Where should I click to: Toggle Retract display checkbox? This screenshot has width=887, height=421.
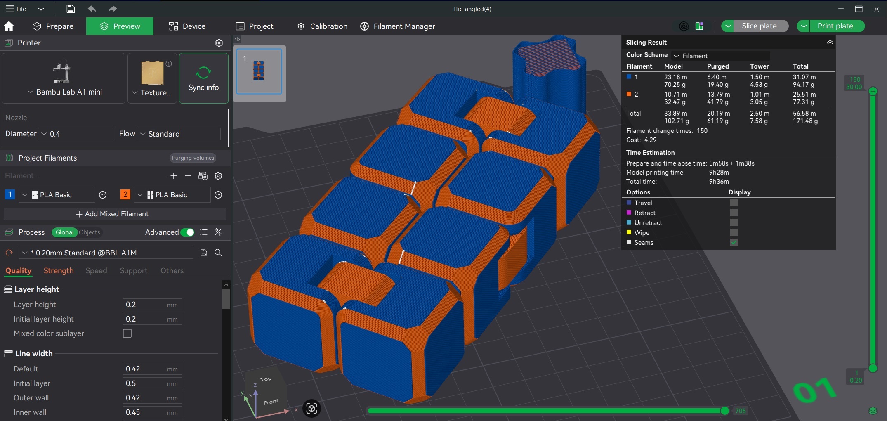point(734,213)
